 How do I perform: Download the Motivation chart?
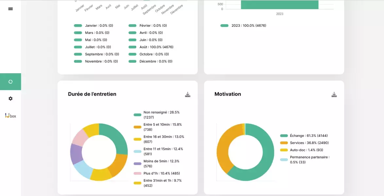point(334,95)
